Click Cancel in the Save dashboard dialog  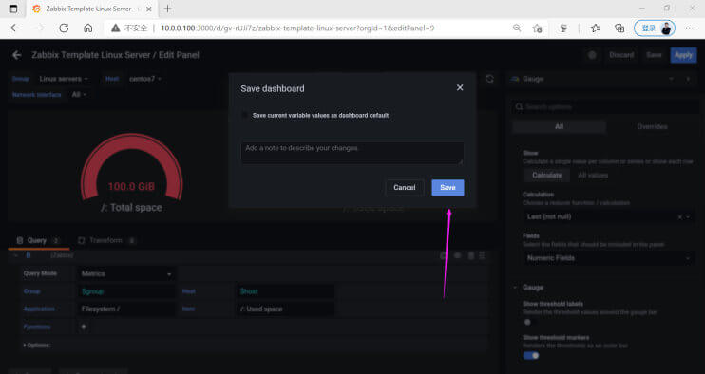(x=404, y=188)
